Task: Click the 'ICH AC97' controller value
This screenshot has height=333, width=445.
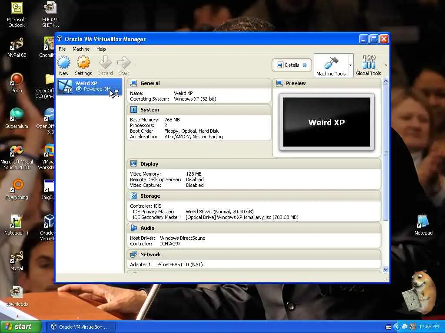Action: 170,244
